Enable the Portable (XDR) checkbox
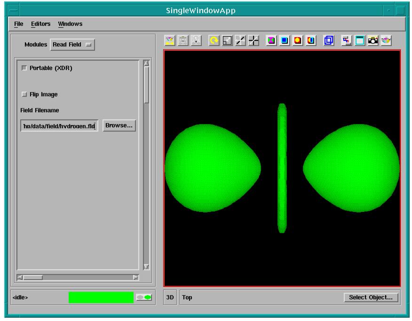Viewport: 412px width, 321px height. [x=24, y=68]
